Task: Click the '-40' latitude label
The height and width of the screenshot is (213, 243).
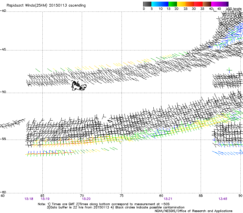Action: 3,11
